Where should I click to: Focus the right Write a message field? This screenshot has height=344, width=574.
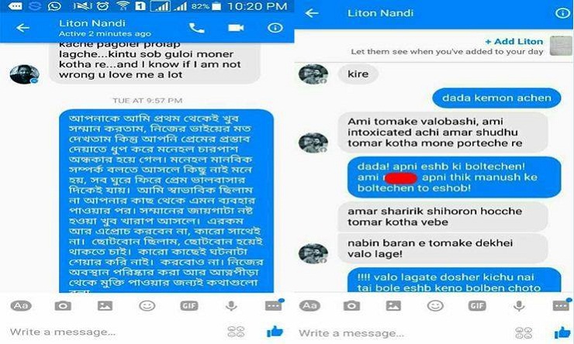pyautogui.click(x=351, y=333)
